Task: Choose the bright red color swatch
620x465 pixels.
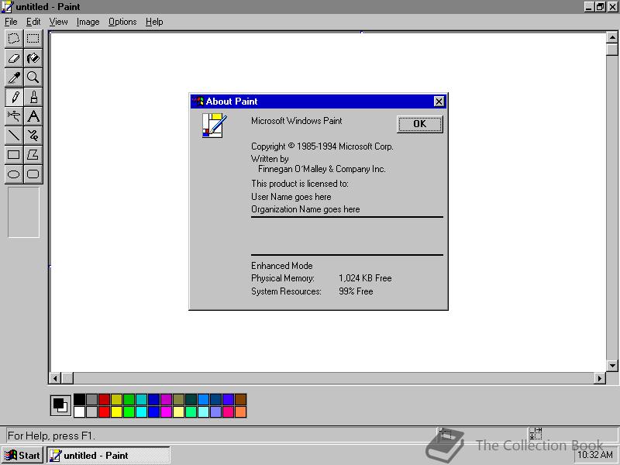Action: click(104, 412)
